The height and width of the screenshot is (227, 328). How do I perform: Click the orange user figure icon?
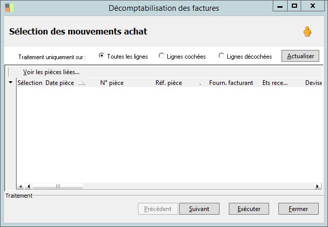coord(307,32)
